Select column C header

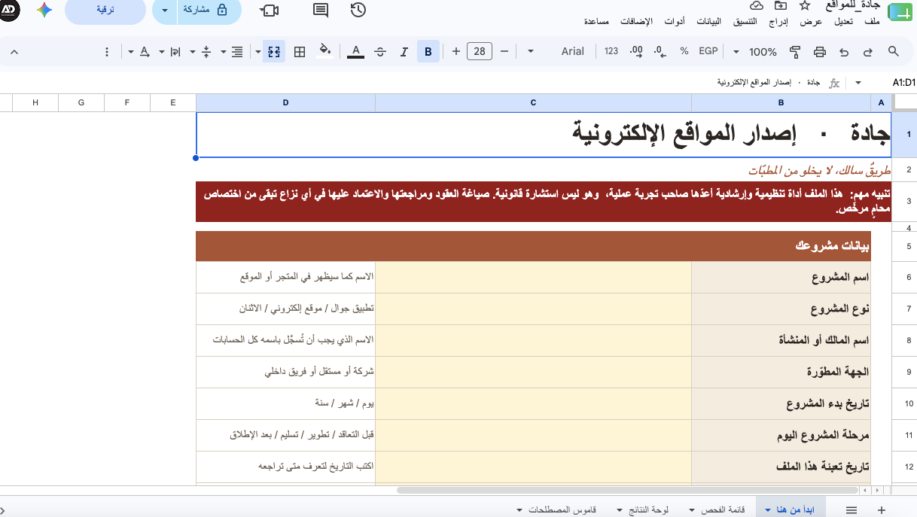tap(533, 102)
